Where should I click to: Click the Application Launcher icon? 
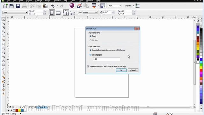click(x=94, y=6)
